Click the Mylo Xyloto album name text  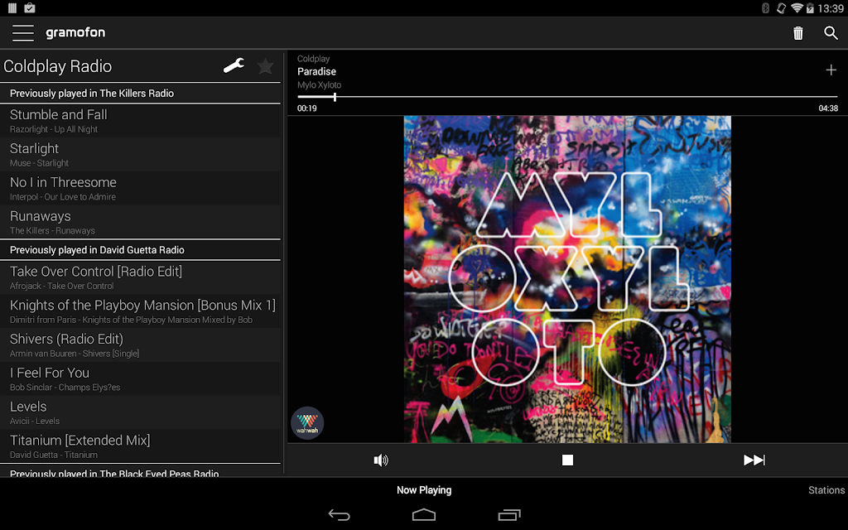(x=319, y=85)
